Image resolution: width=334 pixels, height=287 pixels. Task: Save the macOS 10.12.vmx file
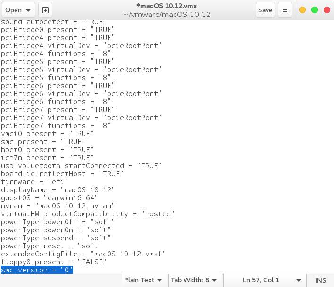pyautogui.click(x=265, y=10)
